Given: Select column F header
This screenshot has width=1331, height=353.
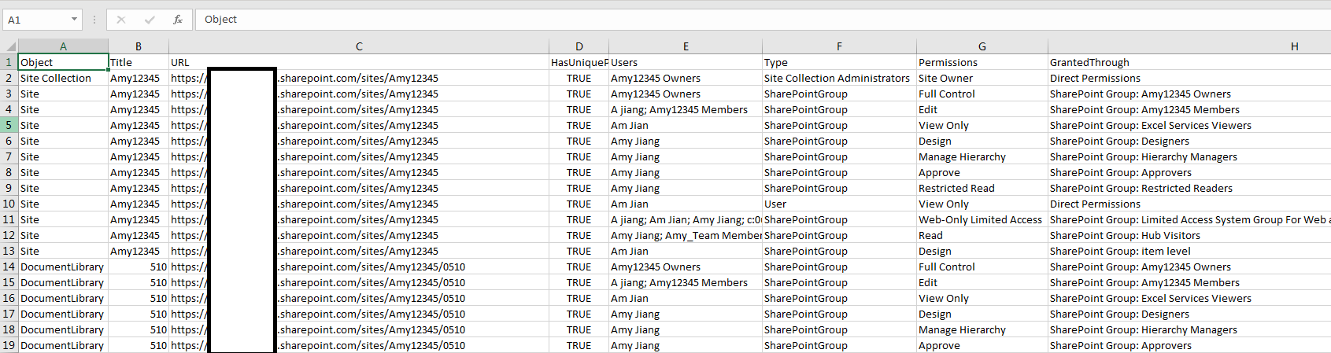Looking at the screenshot, I should [839, 46].
